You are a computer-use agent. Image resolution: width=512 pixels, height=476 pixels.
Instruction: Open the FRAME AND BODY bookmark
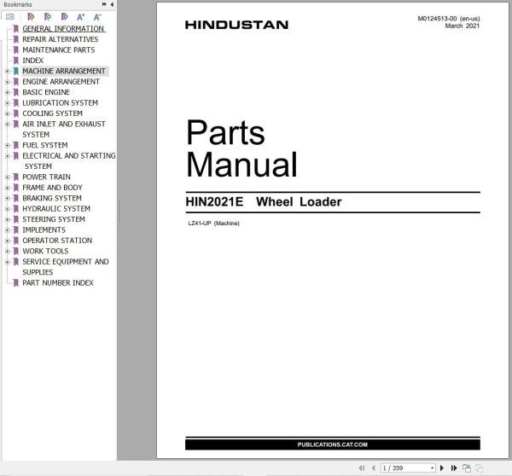(52, 188)
